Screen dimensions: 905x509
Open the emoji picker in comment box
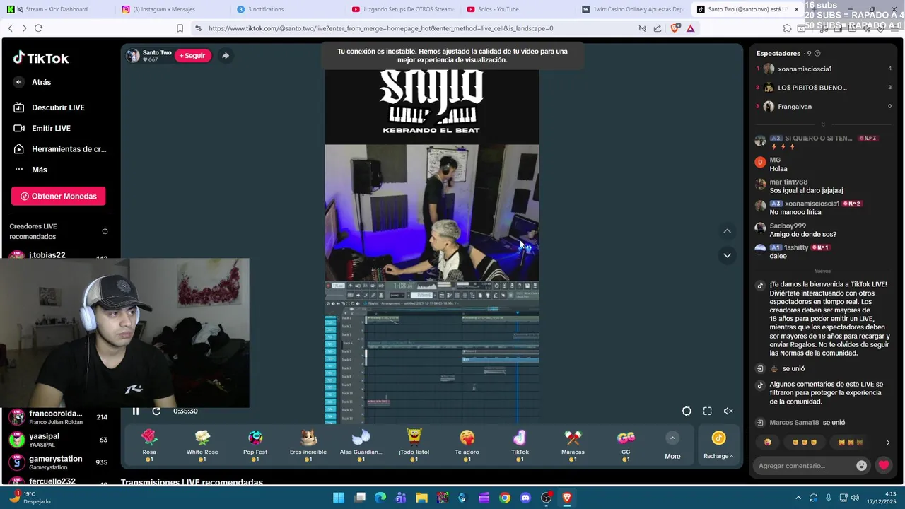pos(861,466)
